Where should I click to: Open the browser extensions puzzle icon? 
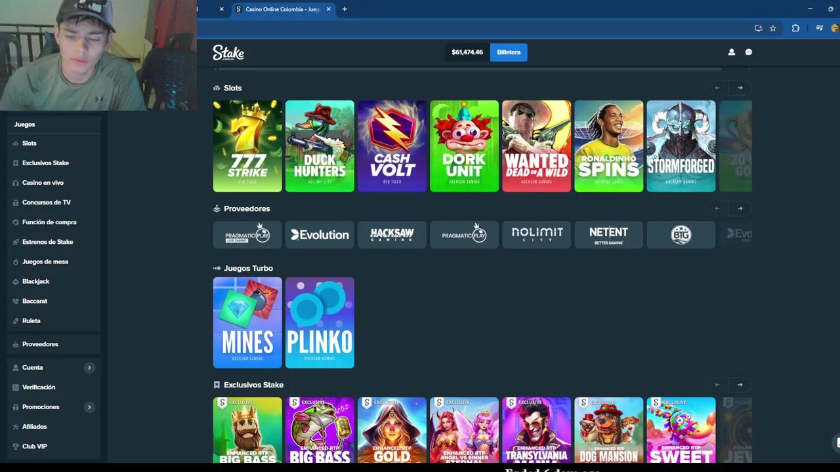click(x=795, y=28)
